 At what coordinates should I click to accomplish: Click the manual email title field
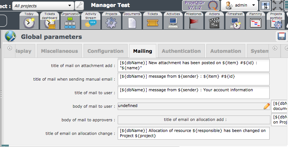[x=193, y=79]
